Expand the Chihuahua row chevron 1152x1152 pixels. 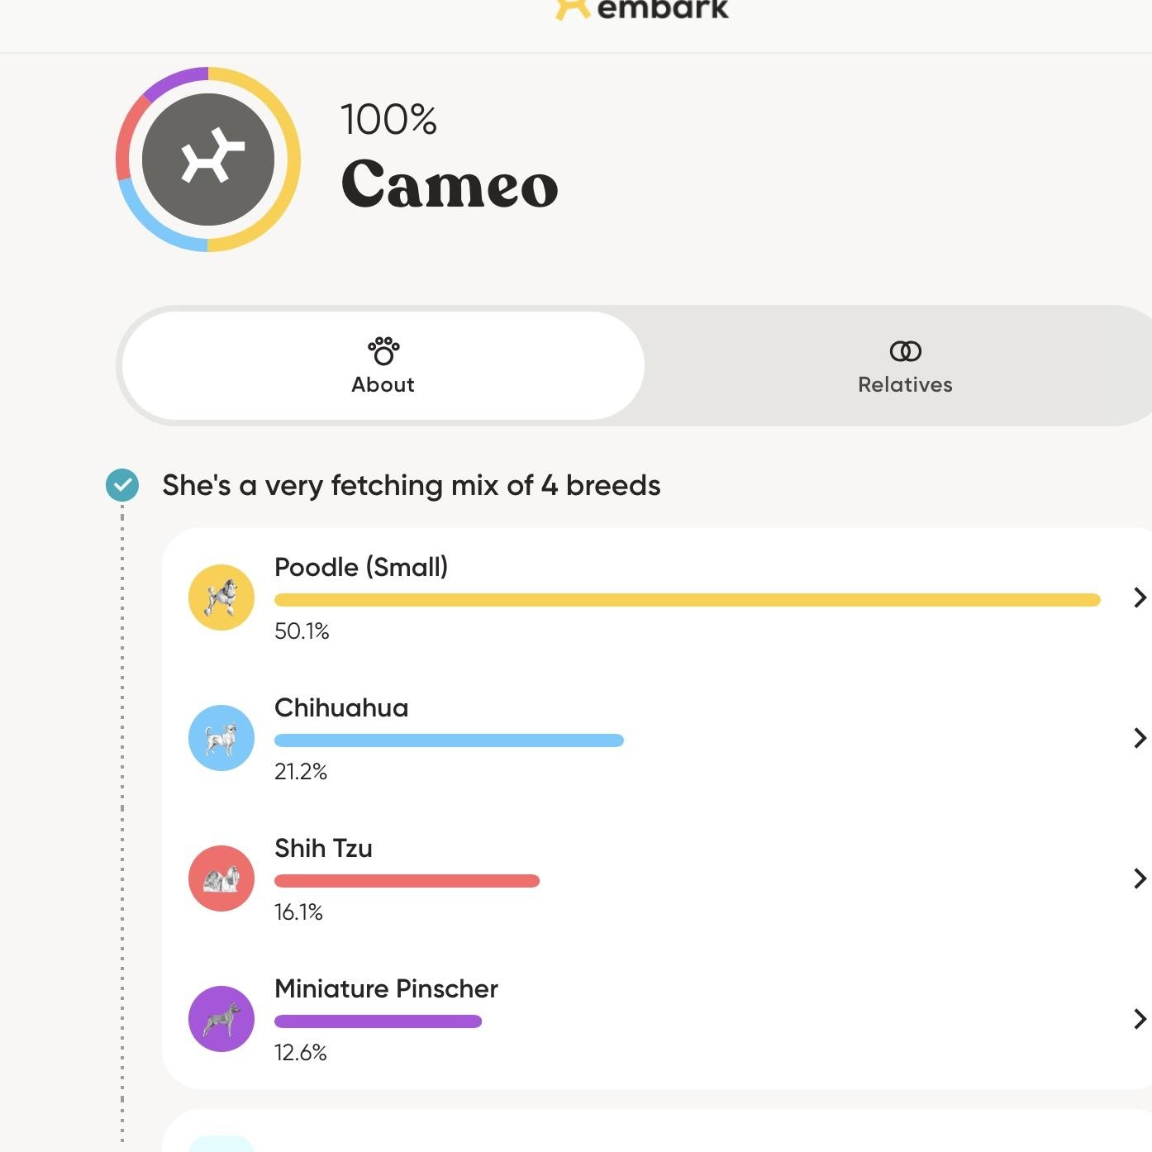(x=1140, y=738)
